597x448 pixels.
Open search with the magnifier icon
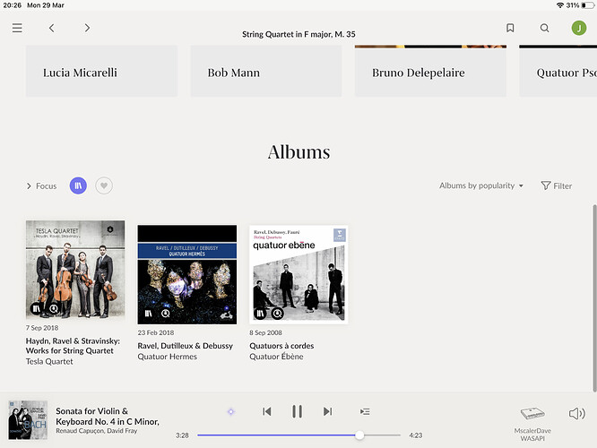pyautogui.click(x=545, y=28)
